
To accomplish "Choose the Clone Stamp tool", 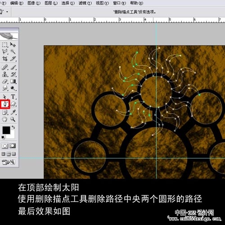I will 4,74.
